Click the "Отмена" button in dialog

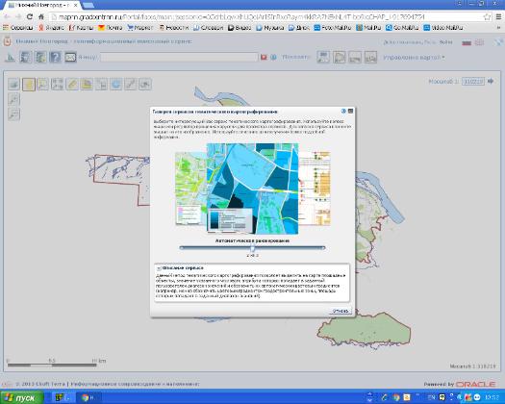(341, 311)
